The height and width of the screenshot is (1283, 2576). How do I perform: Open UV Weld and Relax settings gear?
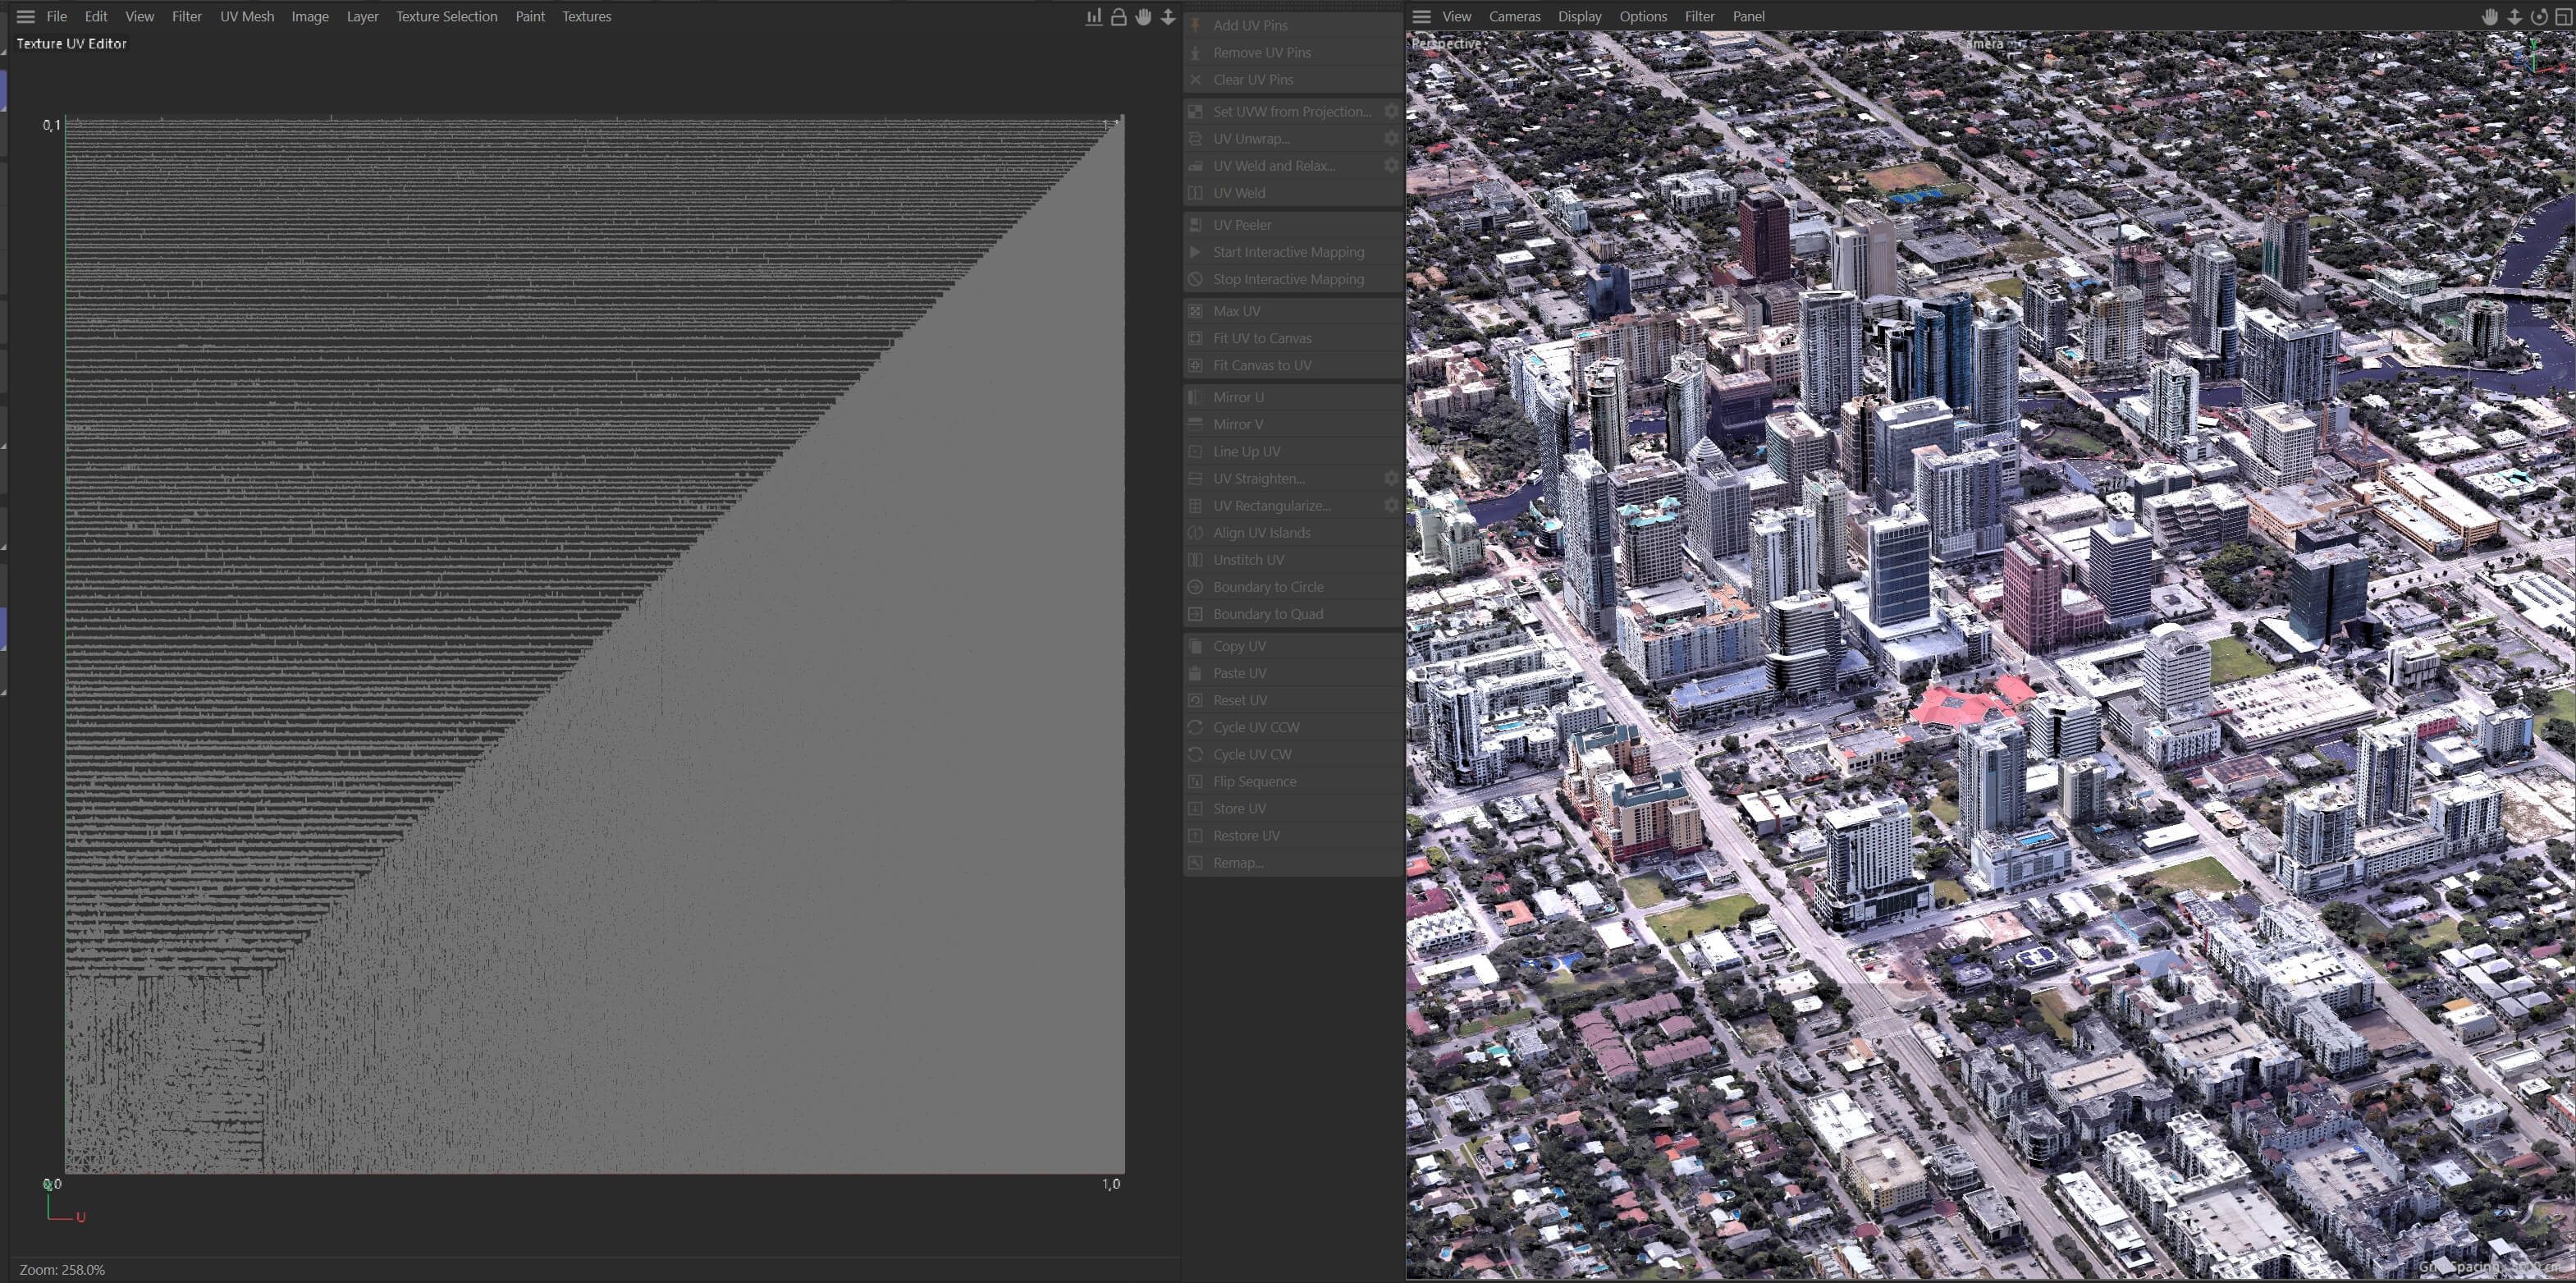click(x=1390, y=165)
